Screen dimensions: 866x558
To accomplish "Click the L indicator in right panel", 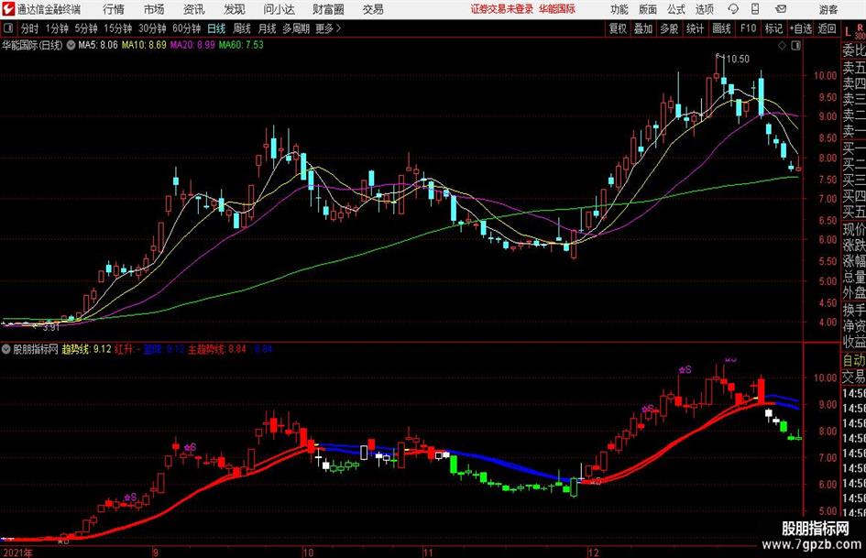I will click(848, 32).
